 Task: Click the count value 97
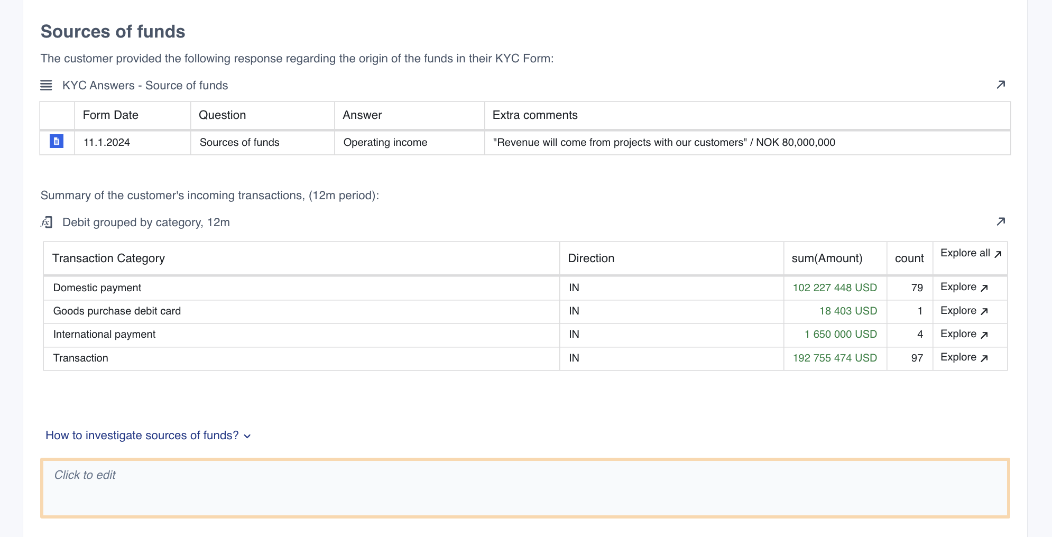917,358
